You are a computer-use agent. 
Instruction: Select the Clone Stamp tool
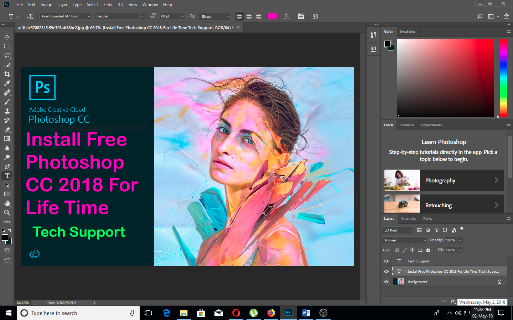[7, 111]
